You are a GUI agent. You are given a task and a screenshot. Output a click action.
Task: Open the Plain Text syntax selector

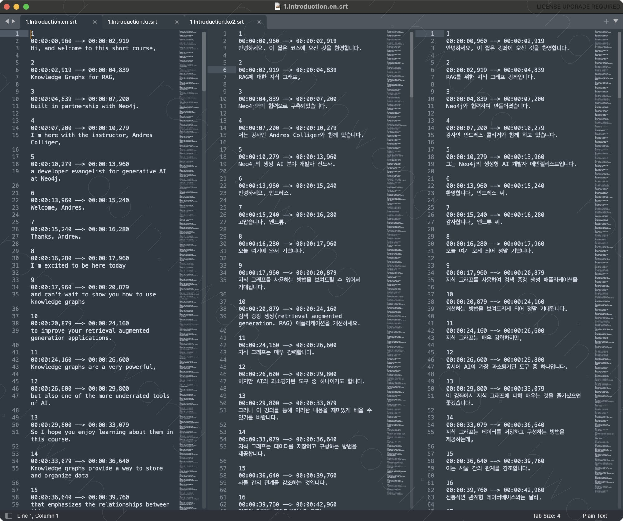[x=595, y=516]
